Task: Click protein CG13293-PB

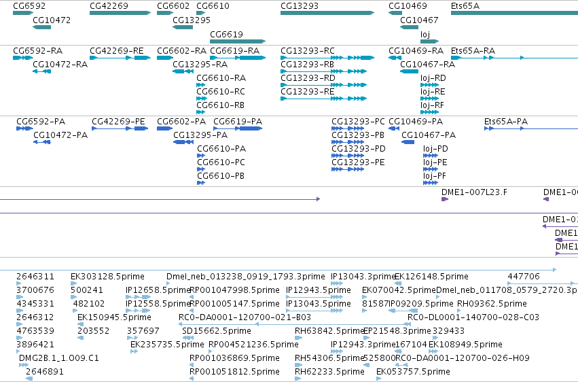Action: [x=358, y=135]
